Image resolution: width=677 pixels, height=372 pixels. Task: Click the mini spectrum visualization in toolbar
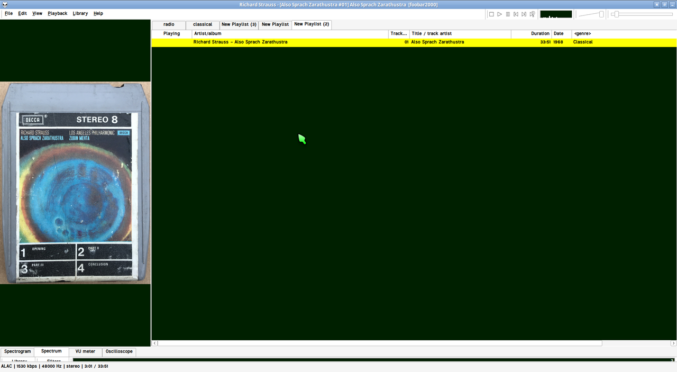tap(556, 14)
